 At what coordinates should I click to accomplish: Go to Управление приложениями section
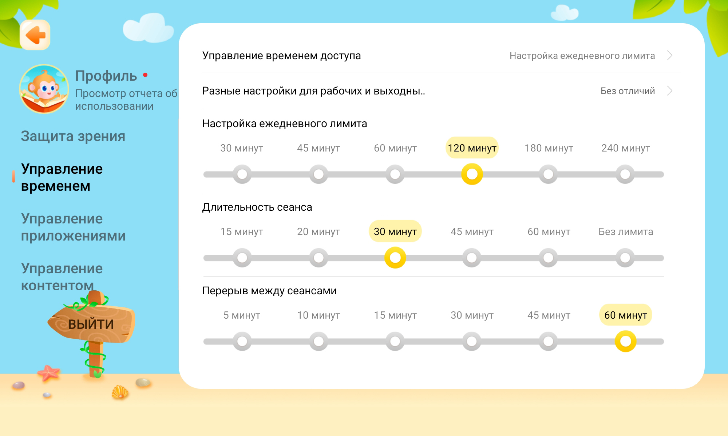pyautogui.click(x=73, y=227)
